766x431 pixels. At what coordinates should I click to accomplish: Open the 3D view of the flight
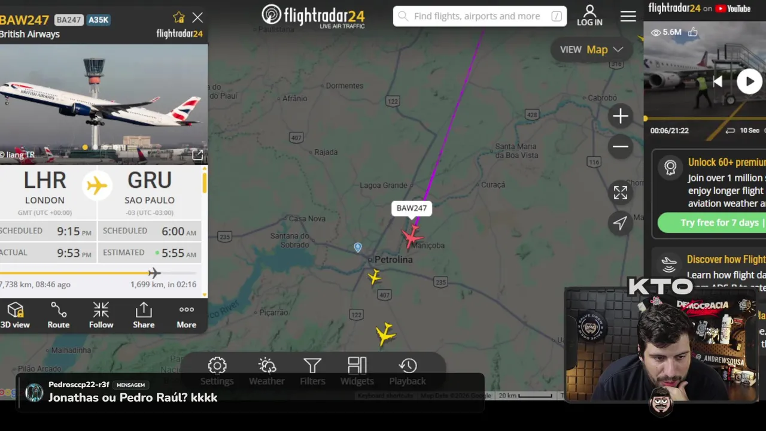pyautogui.click(x=15, y=315)
